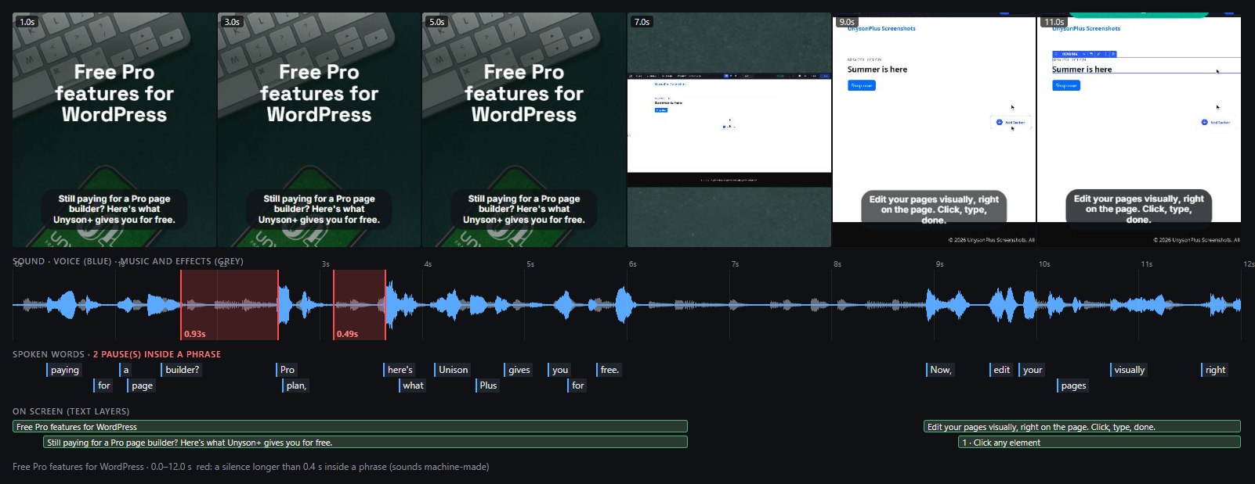Open the 11.0s video frame thumbnail
Image resolution: width=1255 pixels, height=484 pixels.
1139,130
